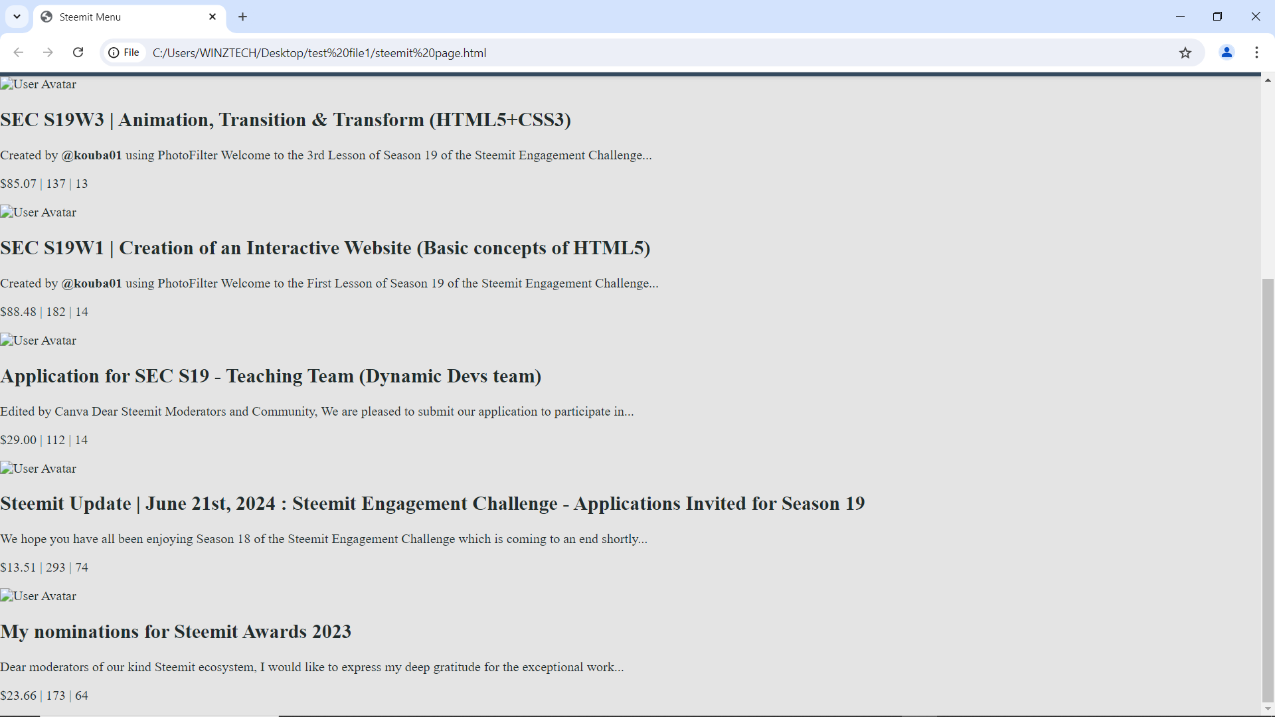Screen dimensions: 1275x717
Task: Click the vertical scrollbar thumb
Action: pyautogui.click(x=1268, y=490)
